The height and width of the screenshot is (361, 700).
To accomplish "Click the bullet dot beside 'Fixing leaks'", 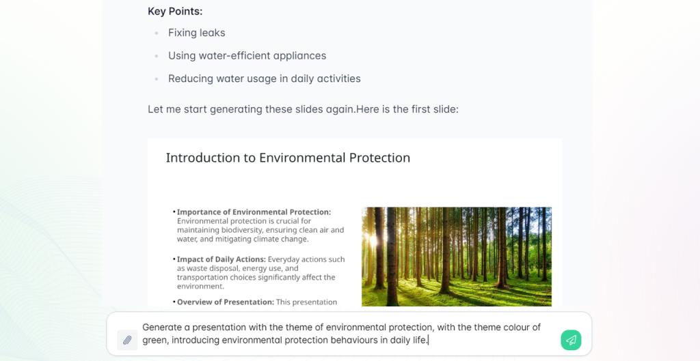I will click(x=157, y=33).
